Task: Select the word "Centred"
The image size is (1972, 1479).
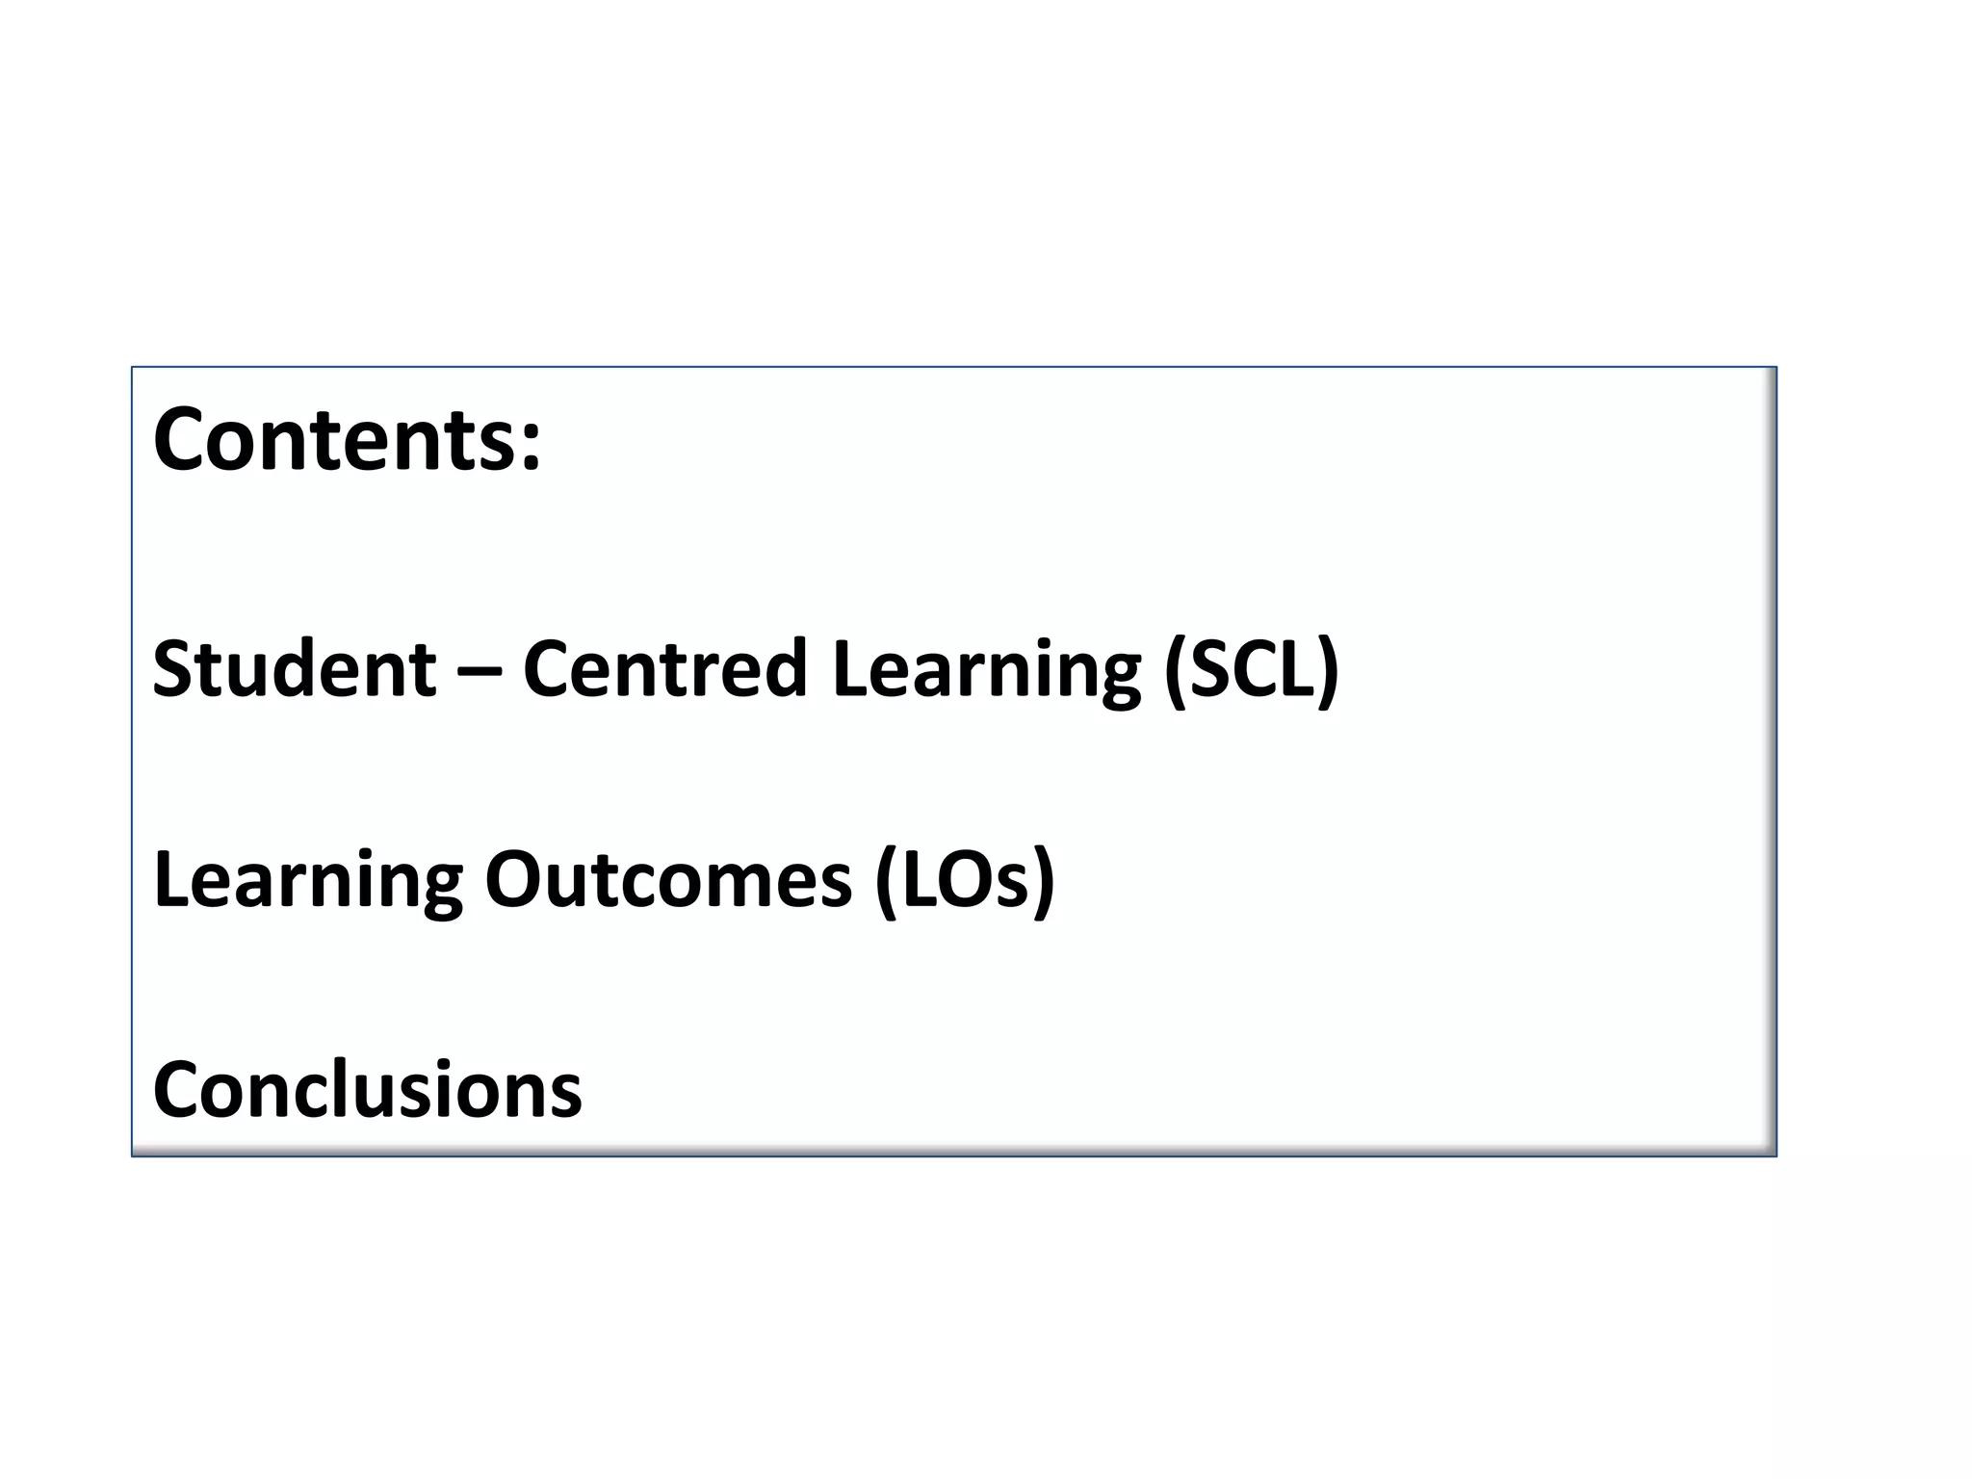Action: pos(664,668)
